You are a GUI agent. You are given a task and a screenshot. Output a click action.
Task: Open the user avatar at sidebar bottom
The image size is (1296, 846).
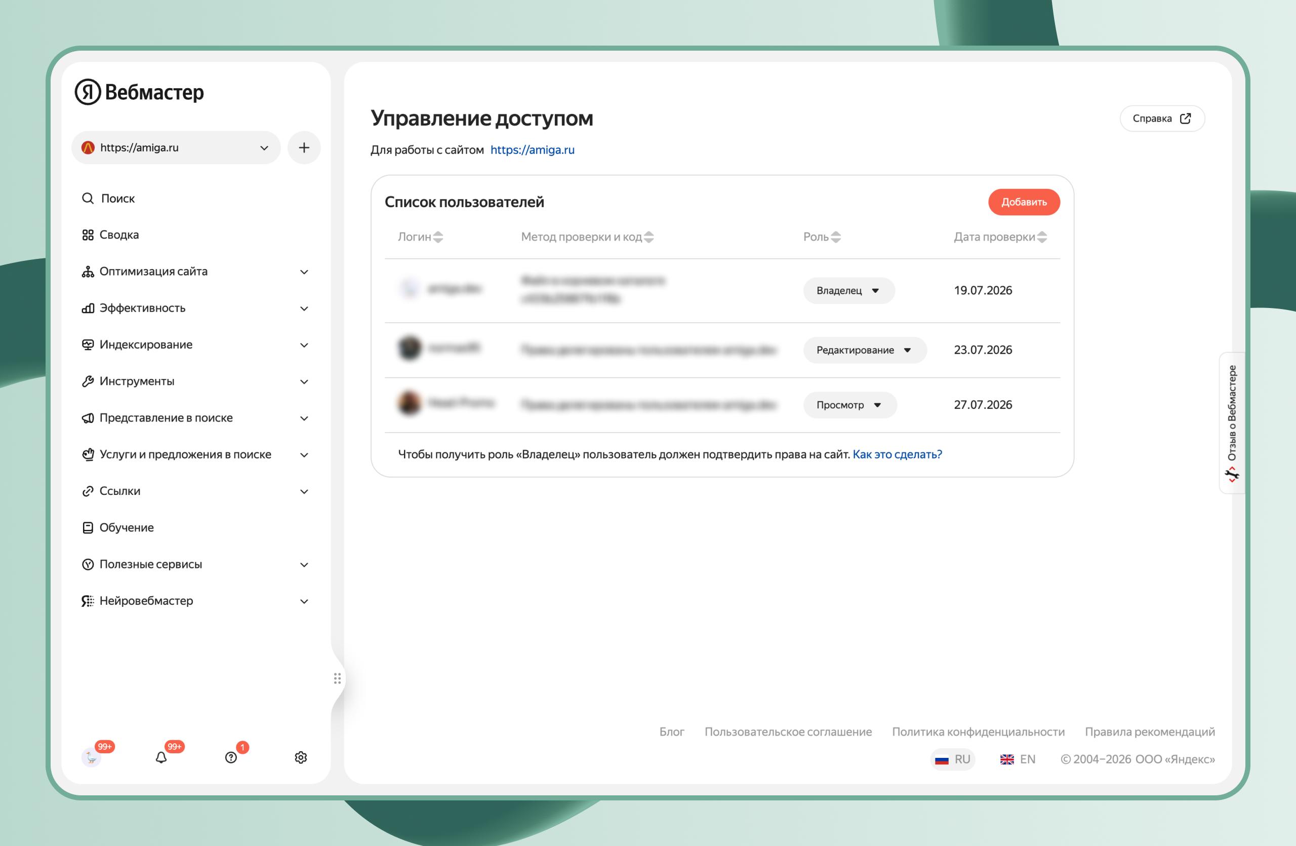click(x=91, y=757)
